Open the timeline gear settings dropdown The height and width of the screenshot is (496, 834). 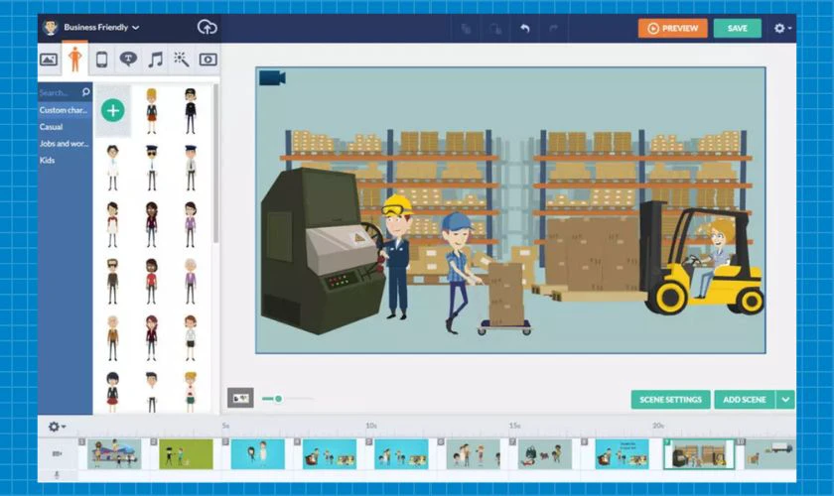[x=57, y=427]
